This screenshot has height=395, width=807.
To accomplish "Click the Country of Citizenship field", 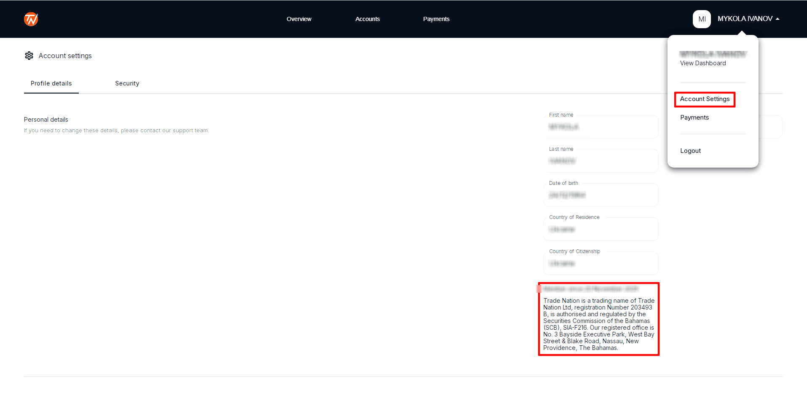I will coord(601,263).
